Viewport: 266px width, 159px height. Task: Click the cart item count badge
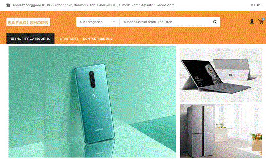[x=263, y=19]
